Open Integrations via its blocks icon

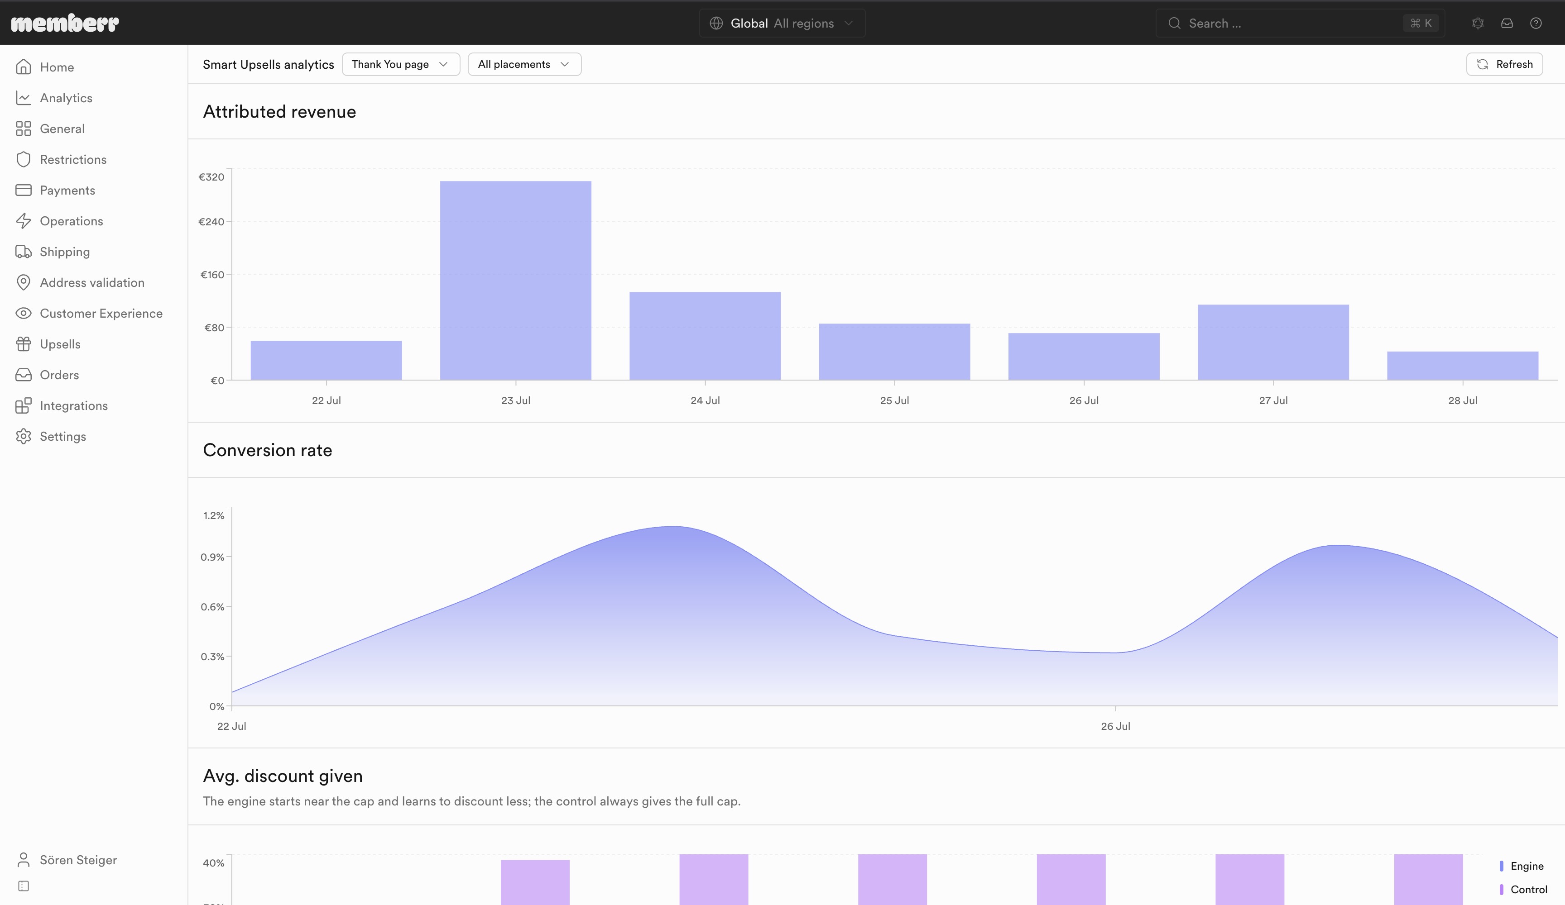(24, 406)
